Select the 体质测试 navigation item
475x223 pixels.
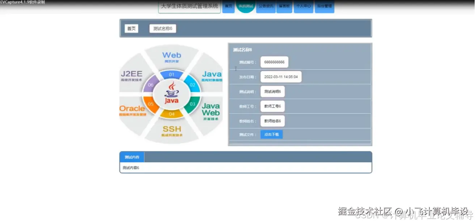tap(246, 6)
